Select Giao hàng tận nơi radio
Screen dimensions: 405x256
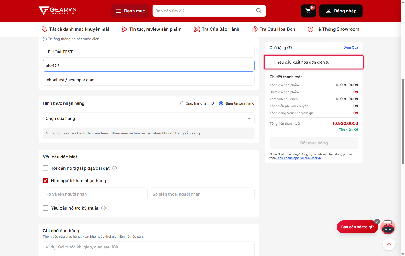coord(182,103)
